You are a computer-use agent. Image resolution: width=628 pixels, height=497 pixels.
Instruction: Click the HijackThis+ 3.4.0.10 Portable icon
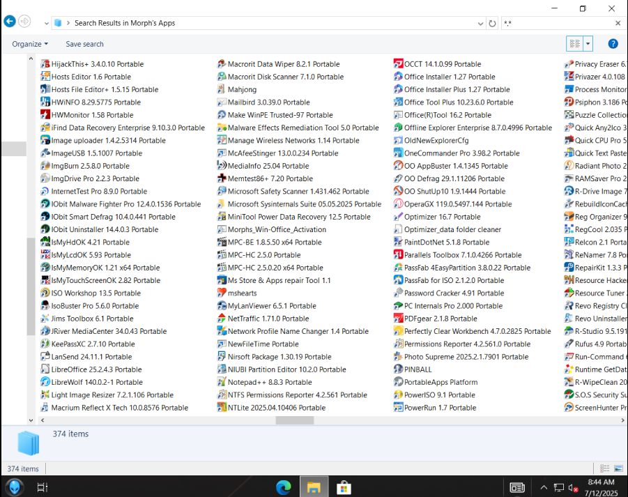click(x=45, y=64)
